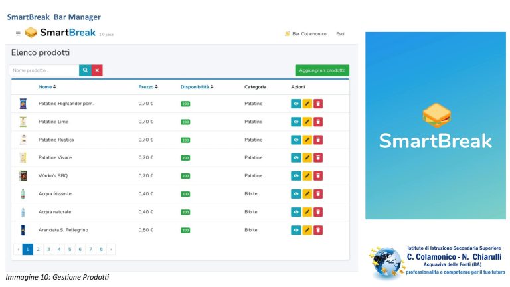Viewport: 510px width, 287px height.
Task: Select current page 1 in pagination
Action: tap(28, 250)
